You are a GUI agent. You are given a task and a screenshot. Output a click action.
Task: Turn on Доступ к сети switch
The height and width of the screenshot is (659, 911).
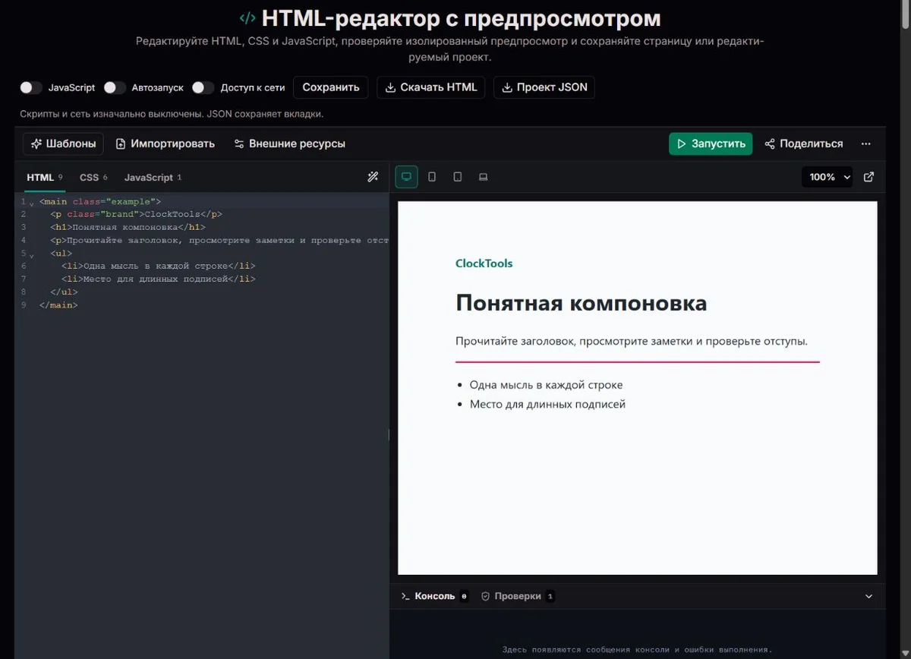203,87
